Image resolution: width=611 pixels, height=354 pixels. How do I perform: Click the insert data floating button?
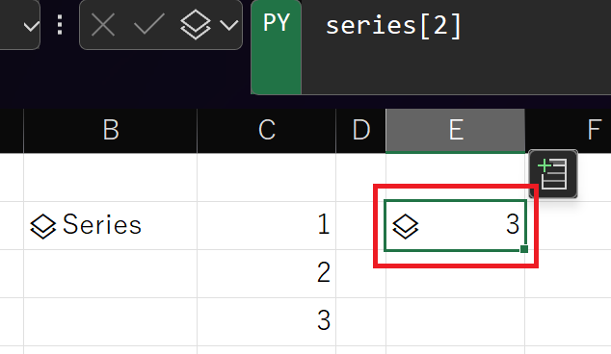[x=553, y=174]
